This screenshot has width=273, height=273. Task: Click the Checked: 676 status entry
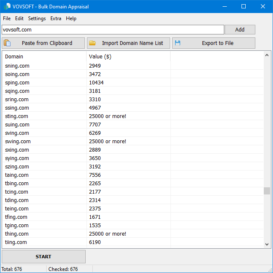(63, 269)
